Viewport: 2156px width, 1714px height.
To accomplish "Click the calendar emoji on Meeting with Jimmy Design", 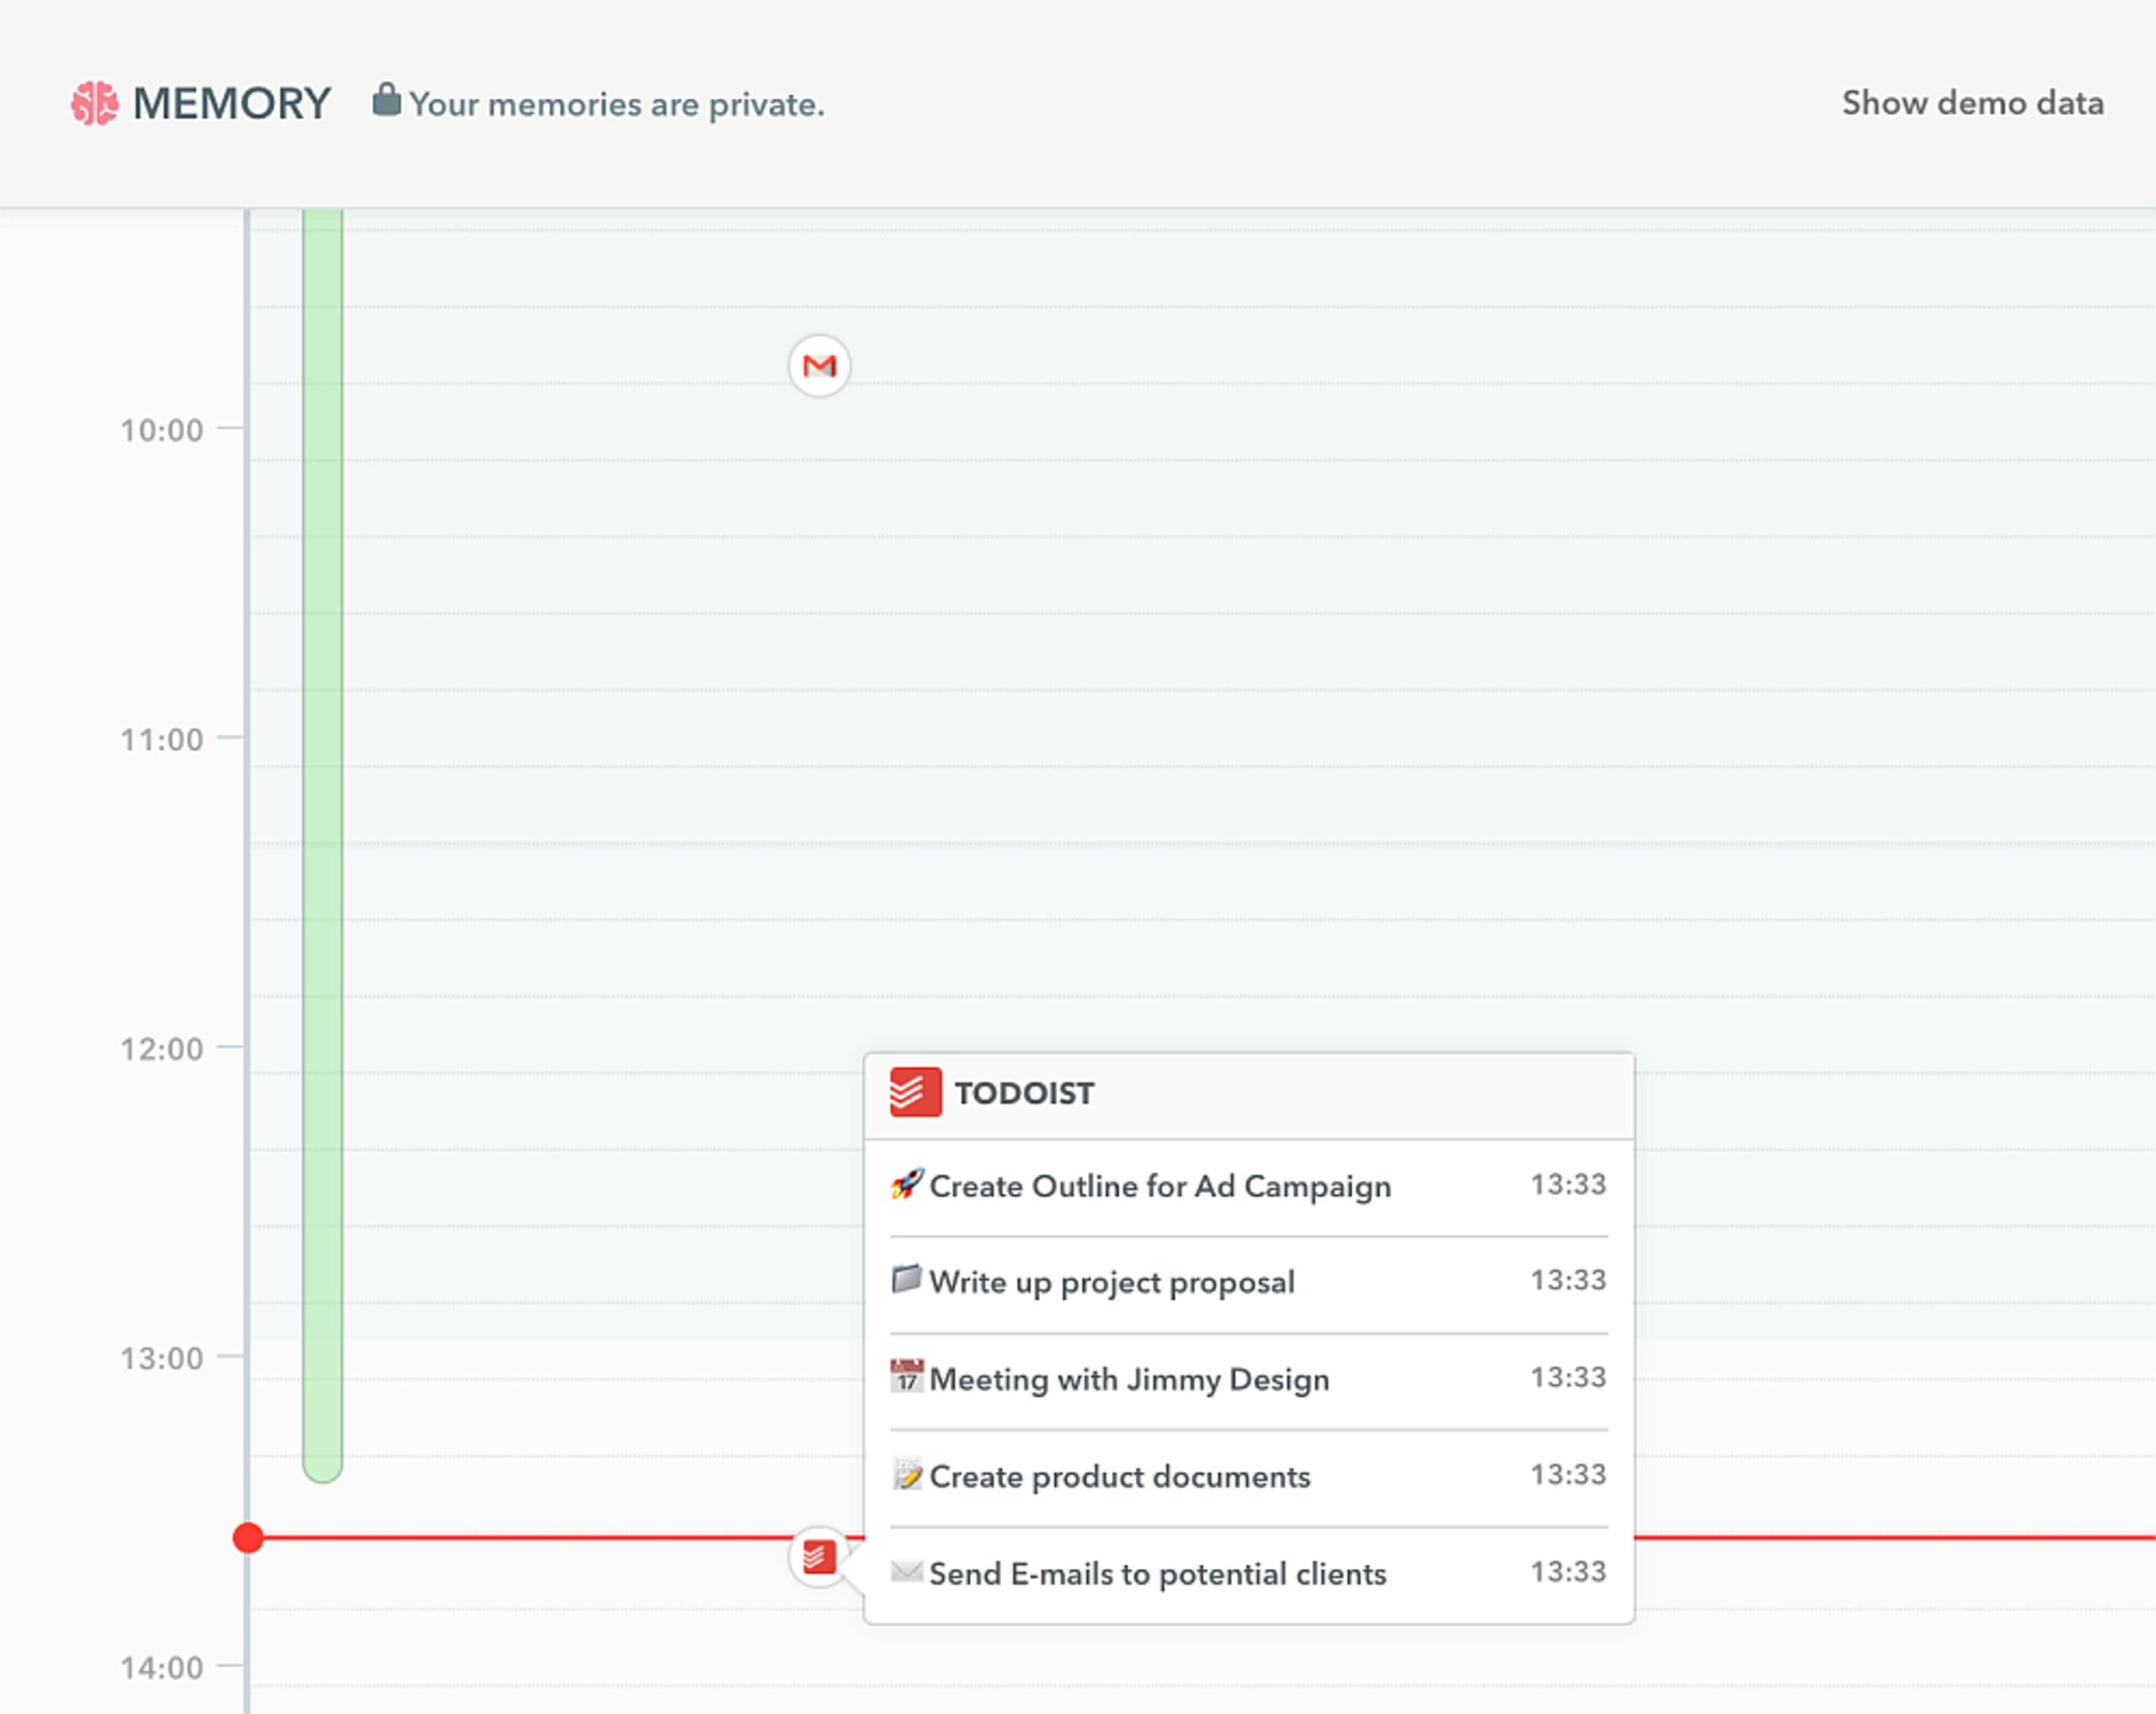I will [906, 1377].
